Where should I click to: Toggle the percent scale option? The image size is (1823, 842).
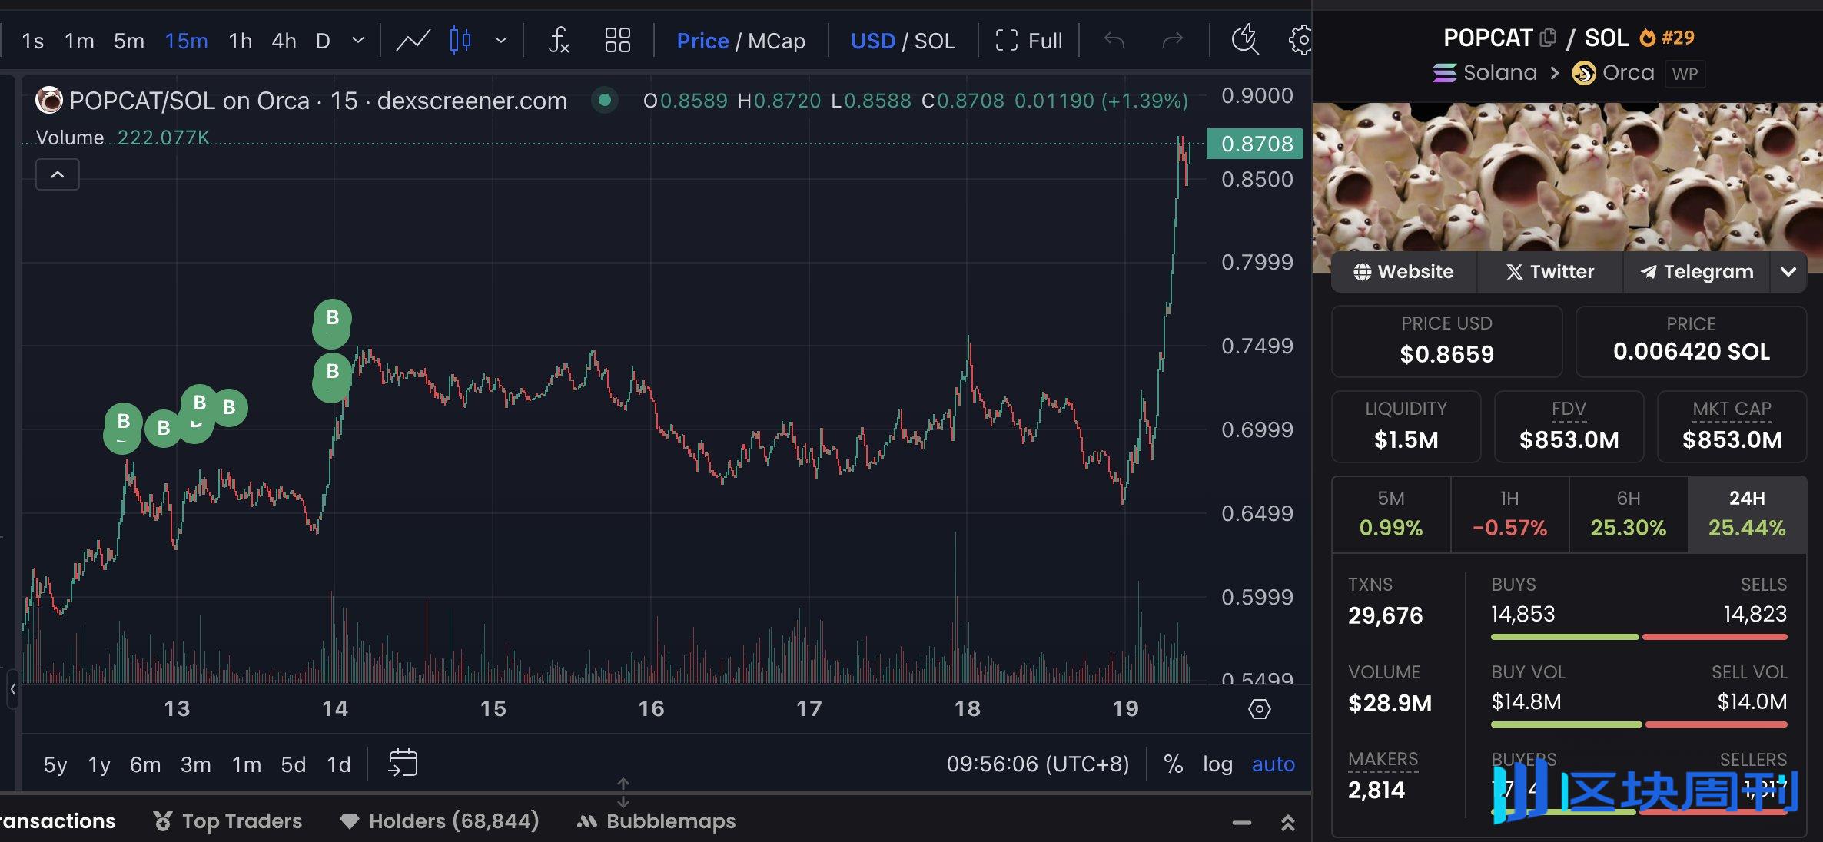click(x=1173, y=764)
